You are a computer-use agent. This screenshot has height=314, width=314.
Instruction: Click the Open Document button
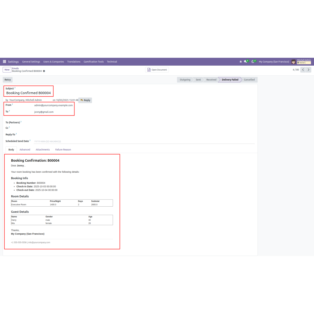coord(157,70)
